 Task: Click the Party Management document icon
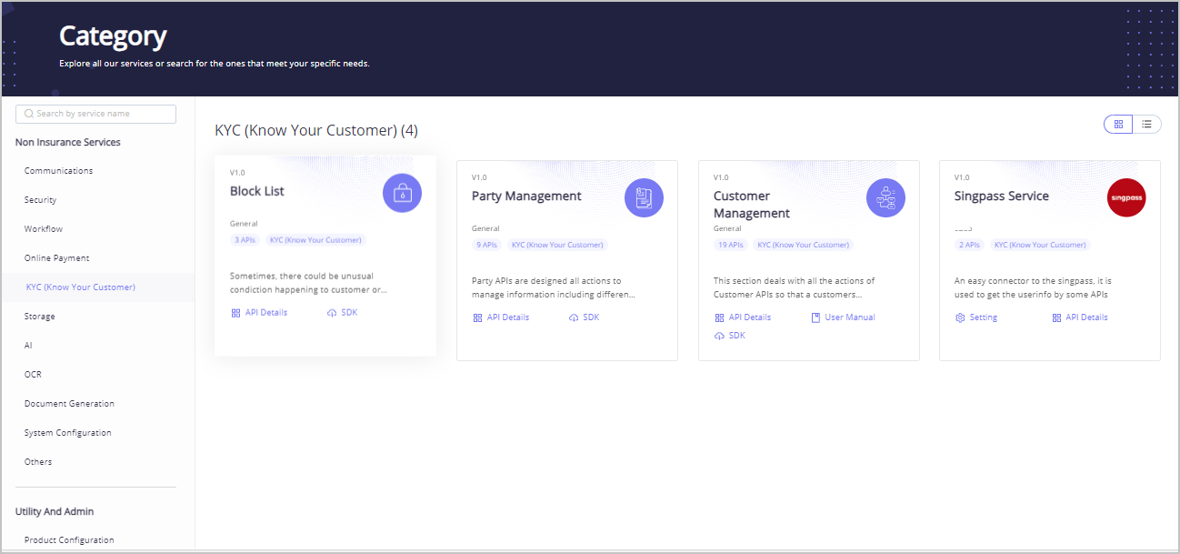pos(644,198)
